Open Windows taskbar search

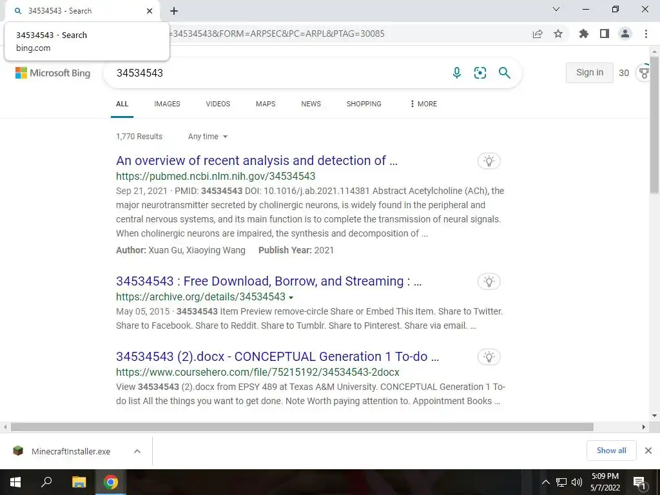tap(46, 482)
